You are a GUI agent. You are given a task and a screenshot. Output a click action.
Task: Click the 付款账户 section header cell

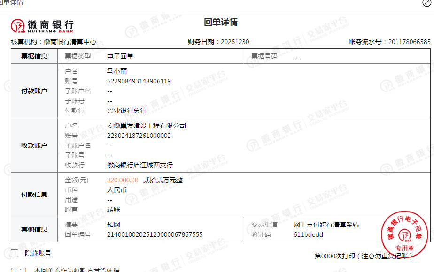pos(34,91)
